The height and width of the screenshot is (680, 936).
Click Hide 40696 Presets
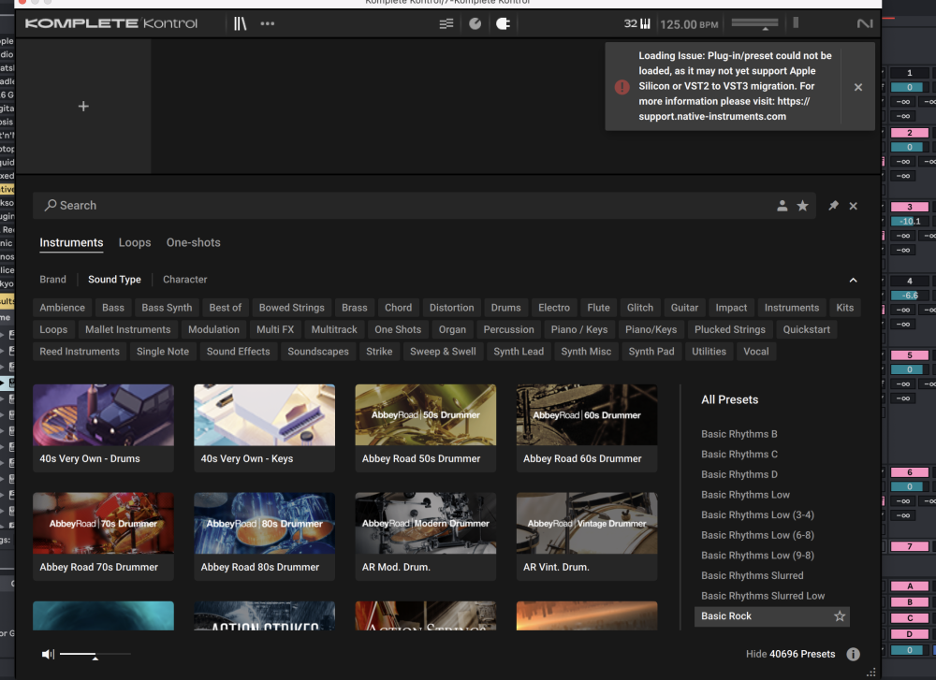(790, 655)
